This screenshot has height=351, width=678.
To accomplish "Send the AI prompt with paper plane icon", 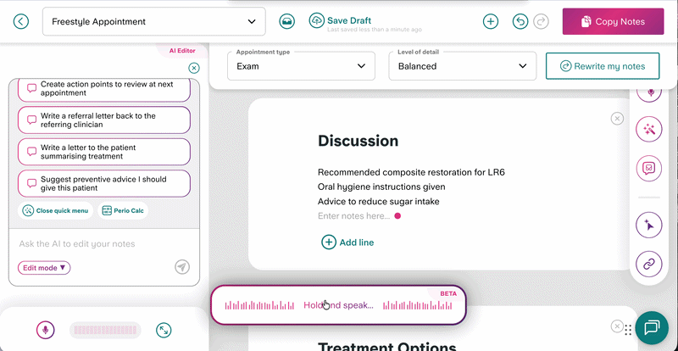I will (182, 267).
